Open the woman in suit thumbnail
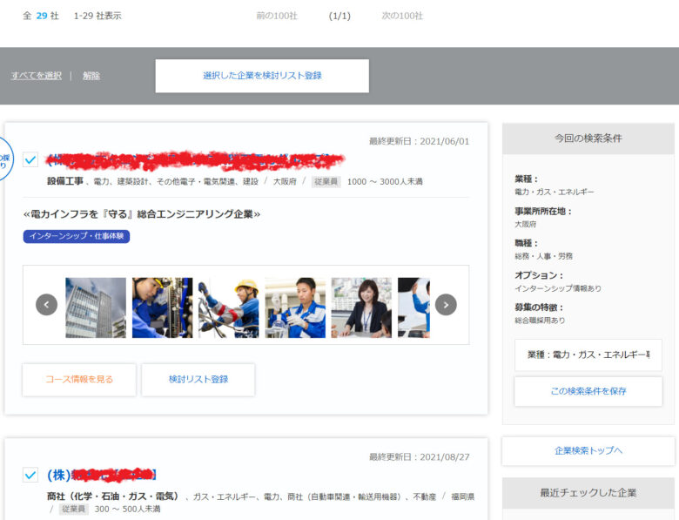The height and width of the screenshot is (520, 679). [x=361, y=307]
